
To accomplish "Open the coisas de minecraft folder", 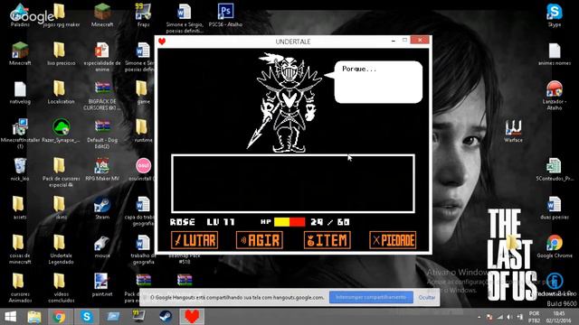I will [20, 249].
